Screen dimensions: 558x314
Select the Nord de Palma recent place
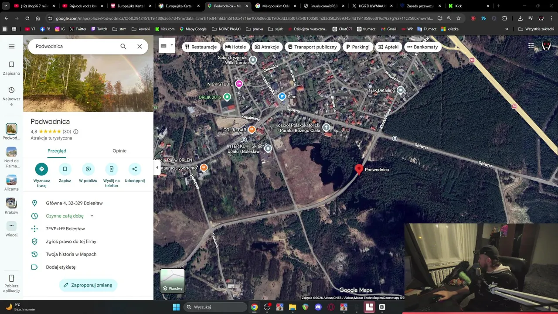(11, 157)
